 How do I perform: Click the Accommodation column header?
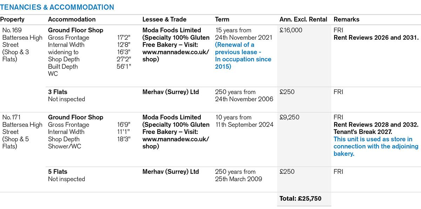click(x=72, y=19)
